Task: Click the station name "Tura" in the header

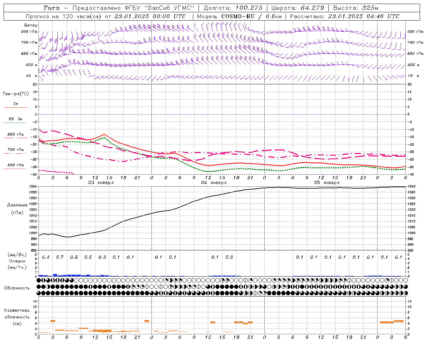Action: point(51,8)
